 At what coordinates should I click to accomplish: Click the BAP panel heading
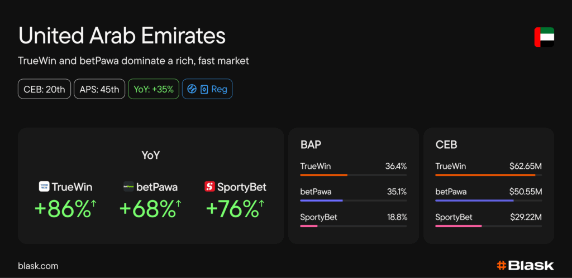[x=311, y=145]
